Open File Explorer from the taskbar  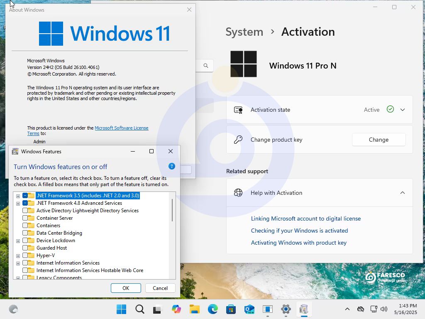tap(194, 309)
